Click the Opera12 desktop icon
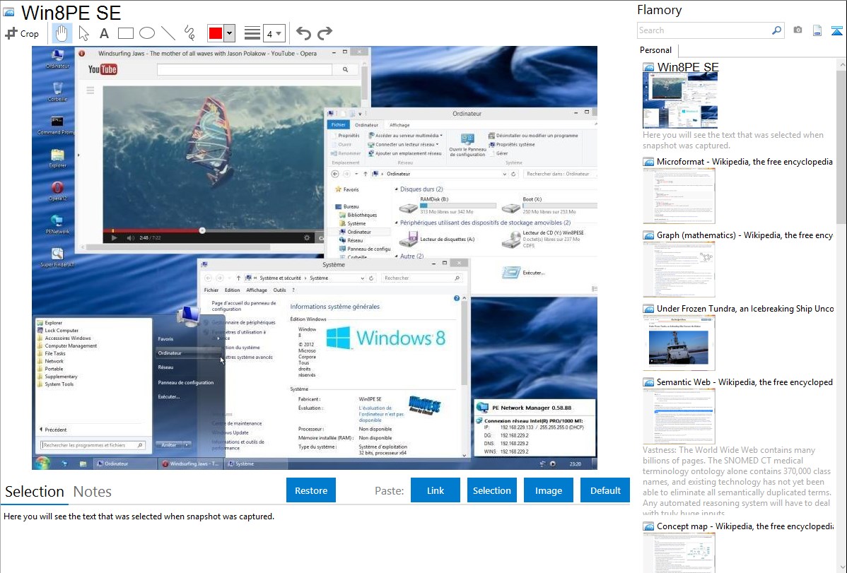847x573 pixels. 57,191
